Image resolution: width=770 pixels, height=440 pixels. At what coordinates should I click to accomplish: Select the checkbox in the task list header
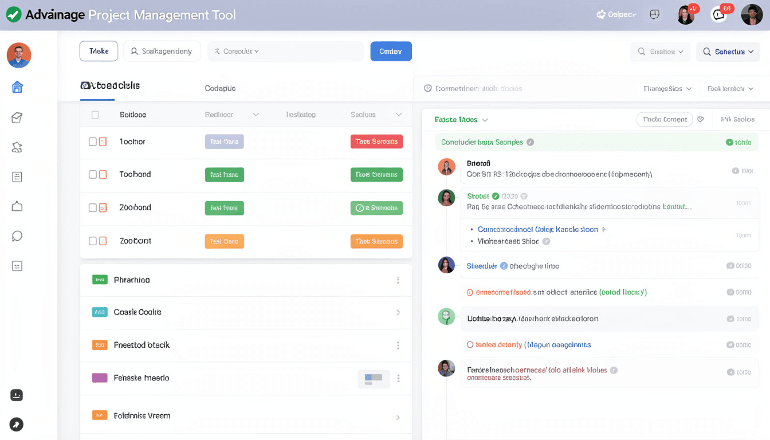click(x=96, y=114)
